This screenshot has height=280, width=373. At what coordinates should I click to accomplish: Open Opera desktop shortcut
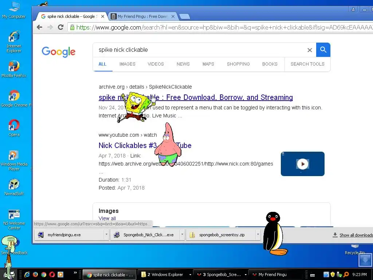[14, 128]
